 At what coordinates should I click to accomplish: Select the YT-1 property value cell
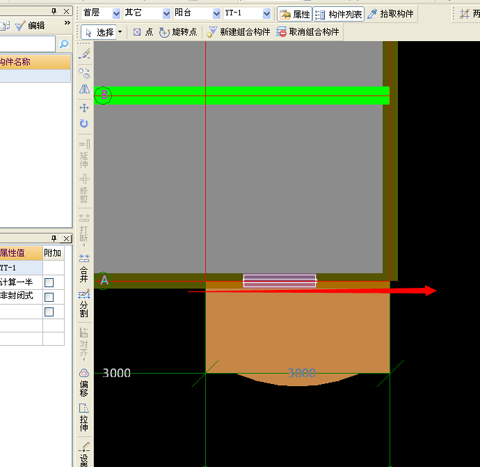point(21,268)
